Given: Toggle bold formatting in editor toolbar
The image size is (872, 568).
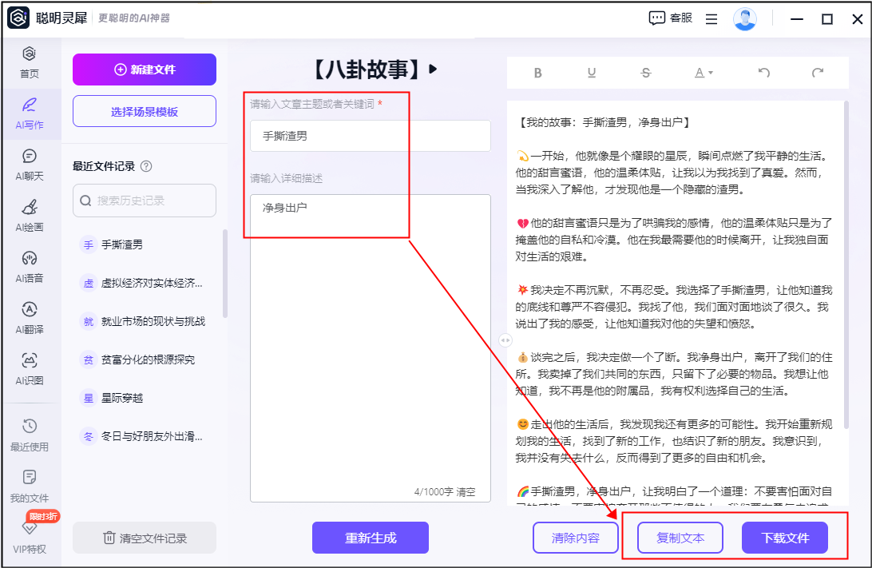Looking at the screenshot, I should [x=537, y=73].
